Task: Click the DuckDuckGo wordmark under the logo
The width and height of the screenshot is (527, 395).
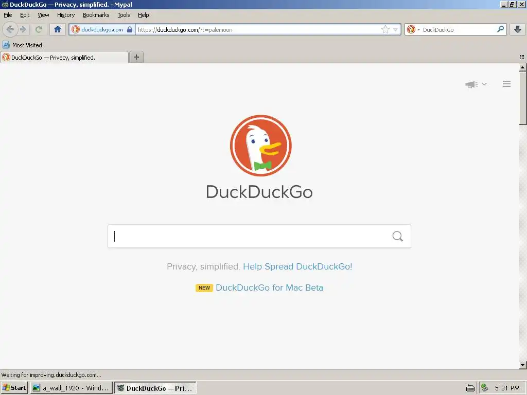Action: point(259,192)
